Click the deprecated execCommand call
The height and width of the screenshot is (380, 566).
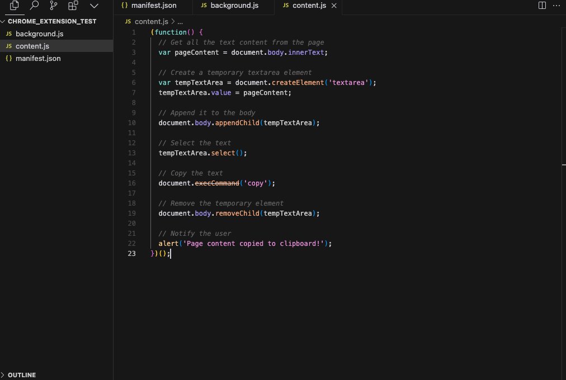coord(217,183)
